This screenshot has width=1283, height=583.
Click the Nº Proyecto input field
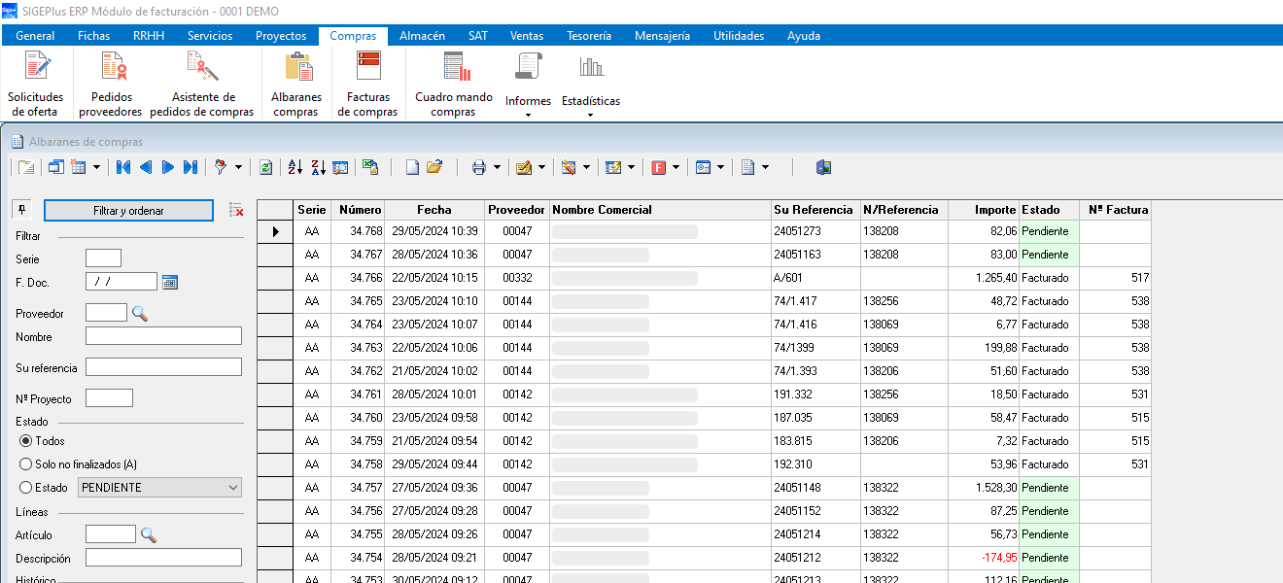click(109, 398)
